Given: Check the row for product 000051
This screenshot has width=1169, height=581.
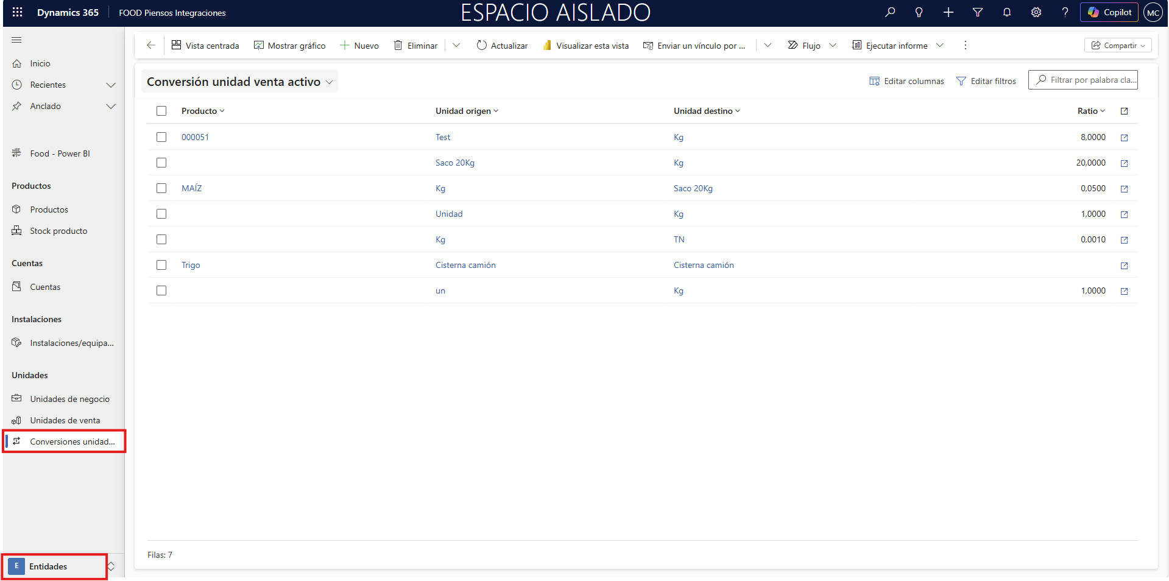Looking at the screenshot, I should 161,137.
